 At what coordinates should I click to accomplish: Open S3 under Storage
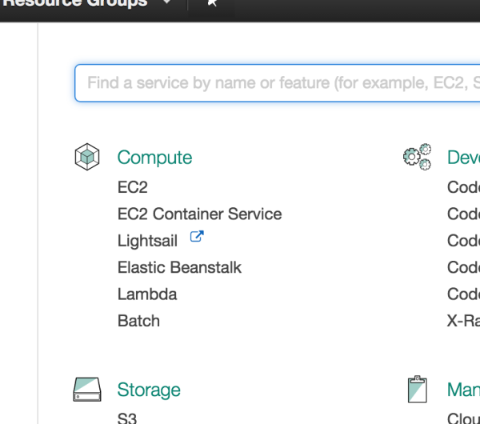click(x=127, y=418)
